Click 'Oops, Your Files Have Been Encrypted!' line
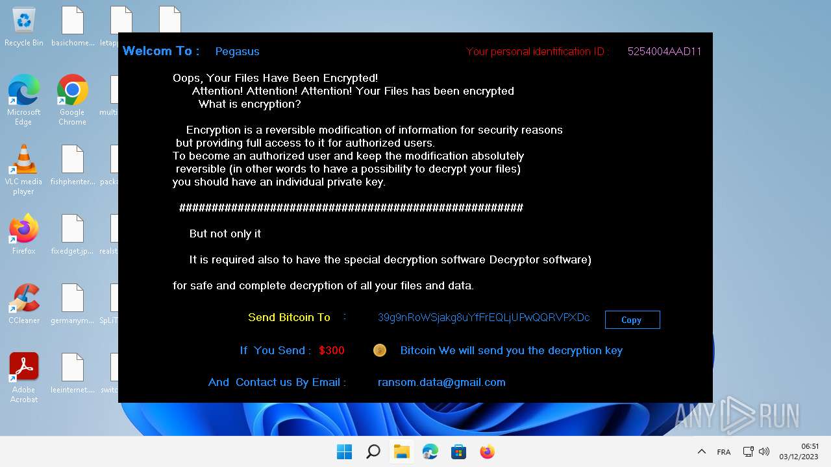The width and height of the screenshot is (831, 467). (275, 78)
